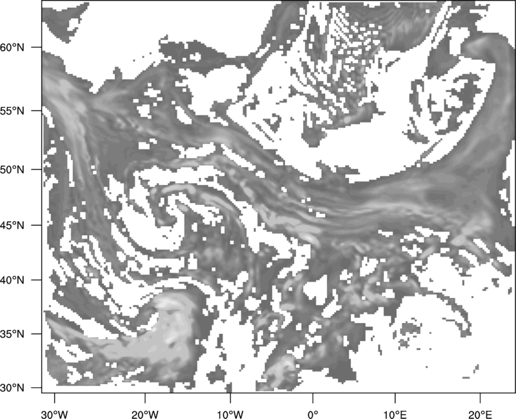Screen dimensions: 516x419
Task: Click the 55°N latitude label
Action: [12, 111]
